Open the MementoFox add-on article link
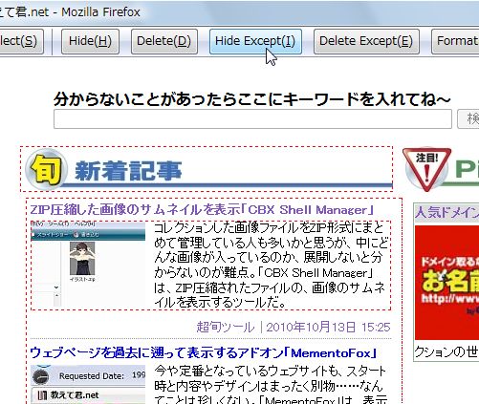Image resolution: width=479 pixels, height=404 pixels. (204, 353)
